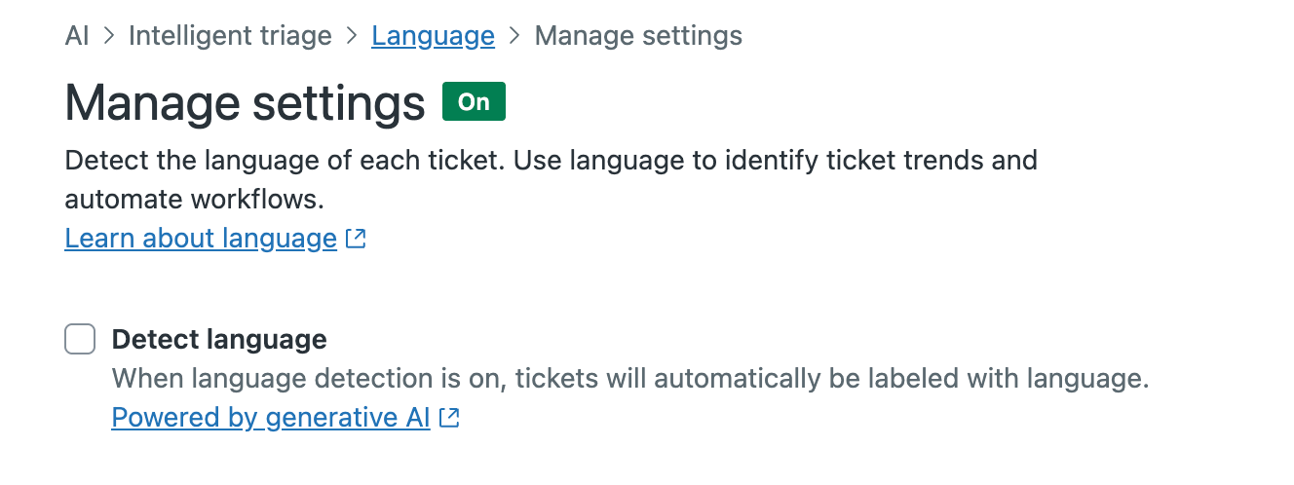Image resolution: width=1294 pixels, height=485 pixels.
Task: Click the external-link icon beside Learn about language
Action: coord(356,239)
